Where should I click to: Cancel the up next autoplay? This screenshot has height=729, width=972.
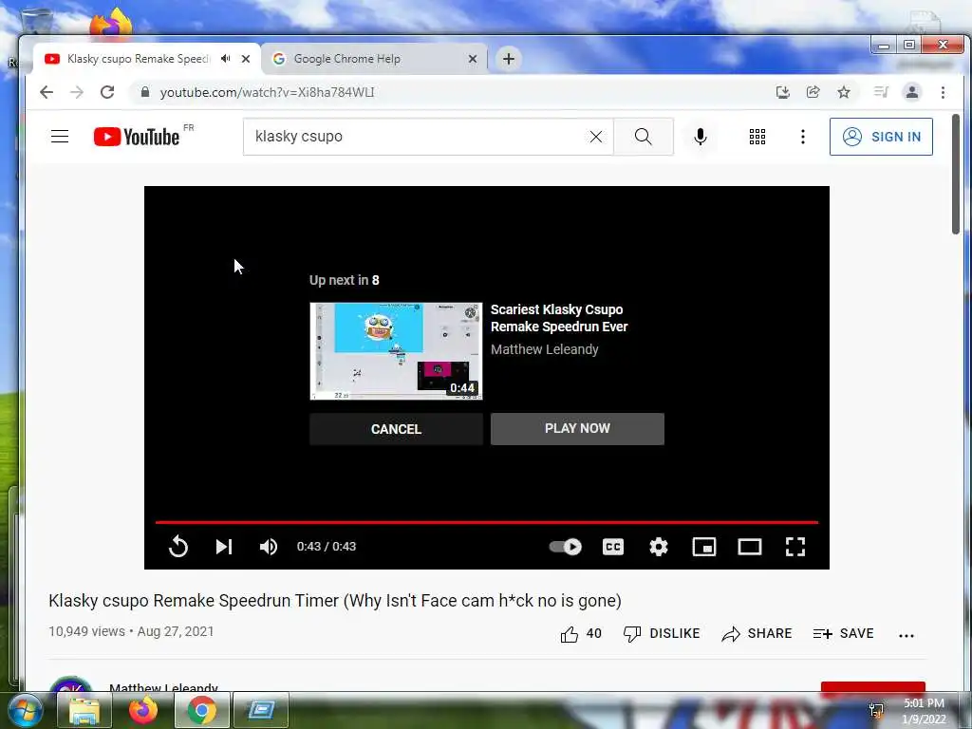(x=396, y=429)
